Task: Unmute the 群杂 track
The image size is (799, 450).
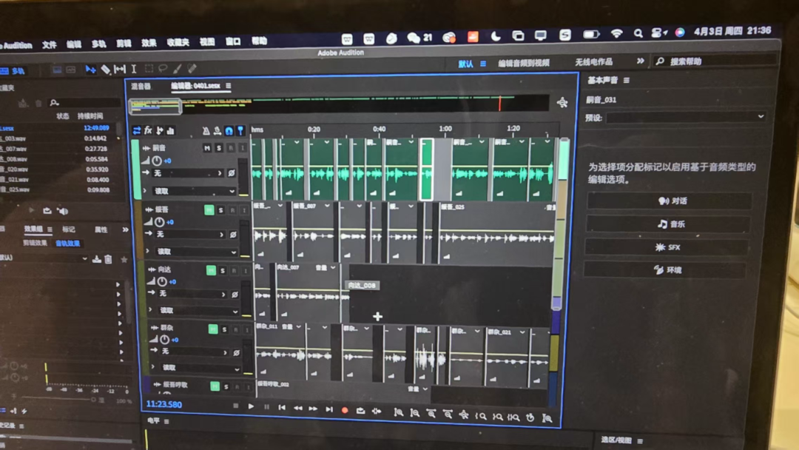Action: tap(213, 329)
